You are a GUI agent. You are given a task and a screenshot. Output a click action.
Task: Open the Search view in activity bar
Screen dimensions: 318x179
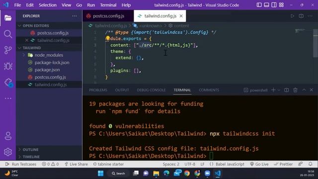(8, 34)
